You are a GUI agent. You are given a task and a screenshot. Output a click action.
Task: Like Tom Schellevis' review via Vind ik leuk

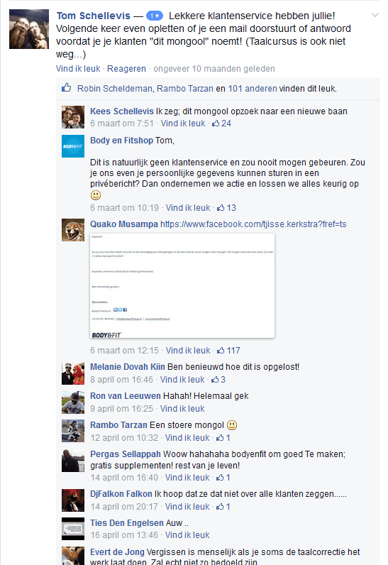78,68
